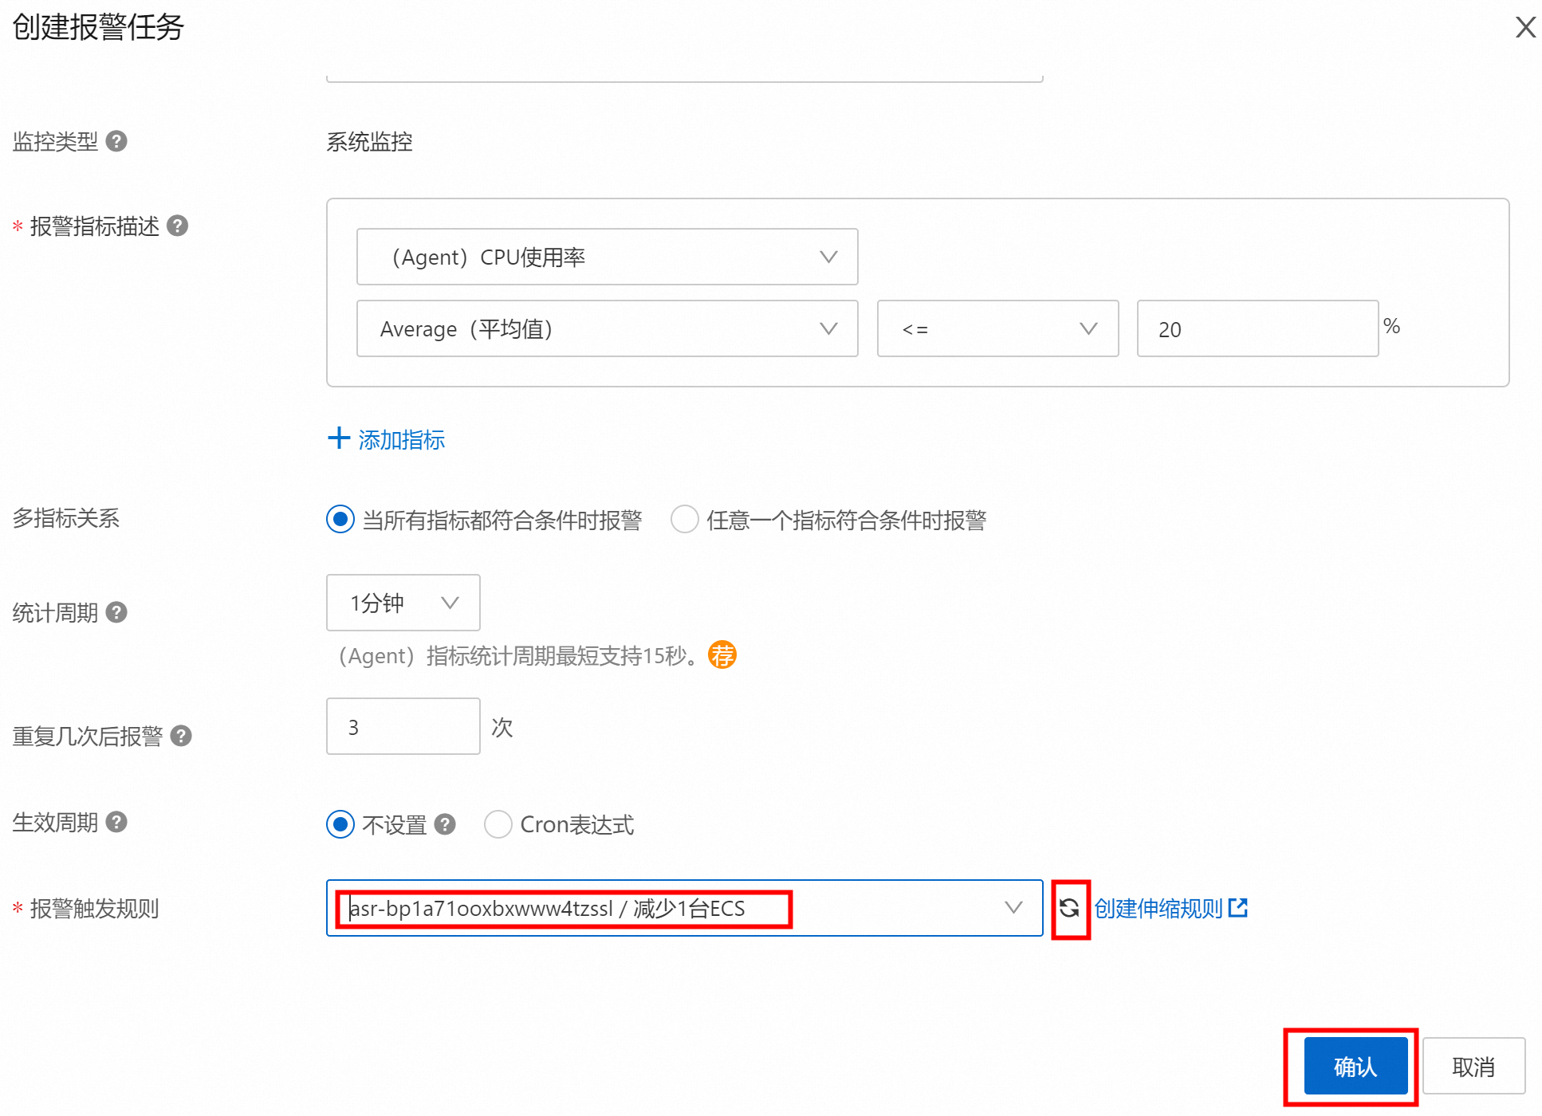Open the <= comparison operator dropdown
1542x1116 pixels.
(x=997, y=328)
